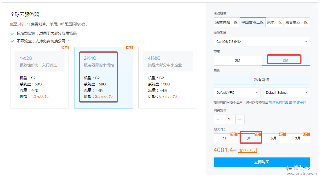This screenshot has height=177, width=321.
Task: Choose the 3月 purchase duration
Action: coord(298,138)
